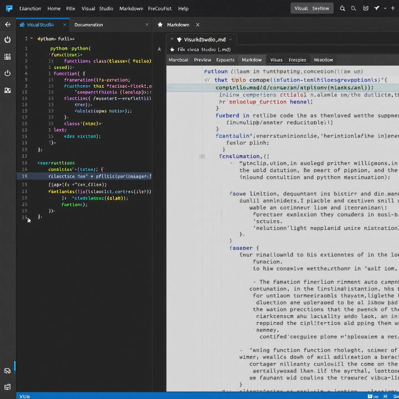The image size is (399, 399).
Task: Click the edit note icon in top bar
Action: (365, 8)
